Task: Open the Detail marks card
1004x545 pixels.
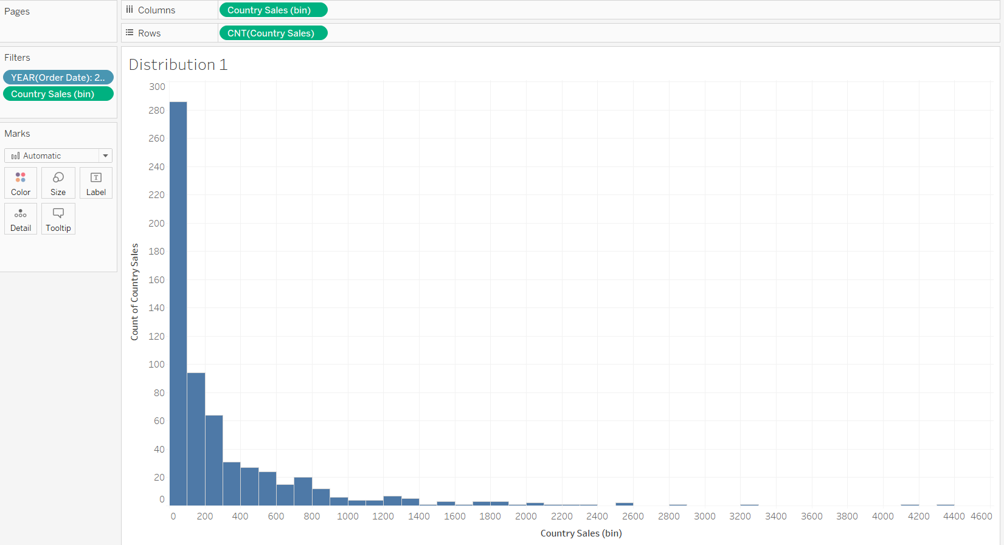Action: (x=21, y=219)
